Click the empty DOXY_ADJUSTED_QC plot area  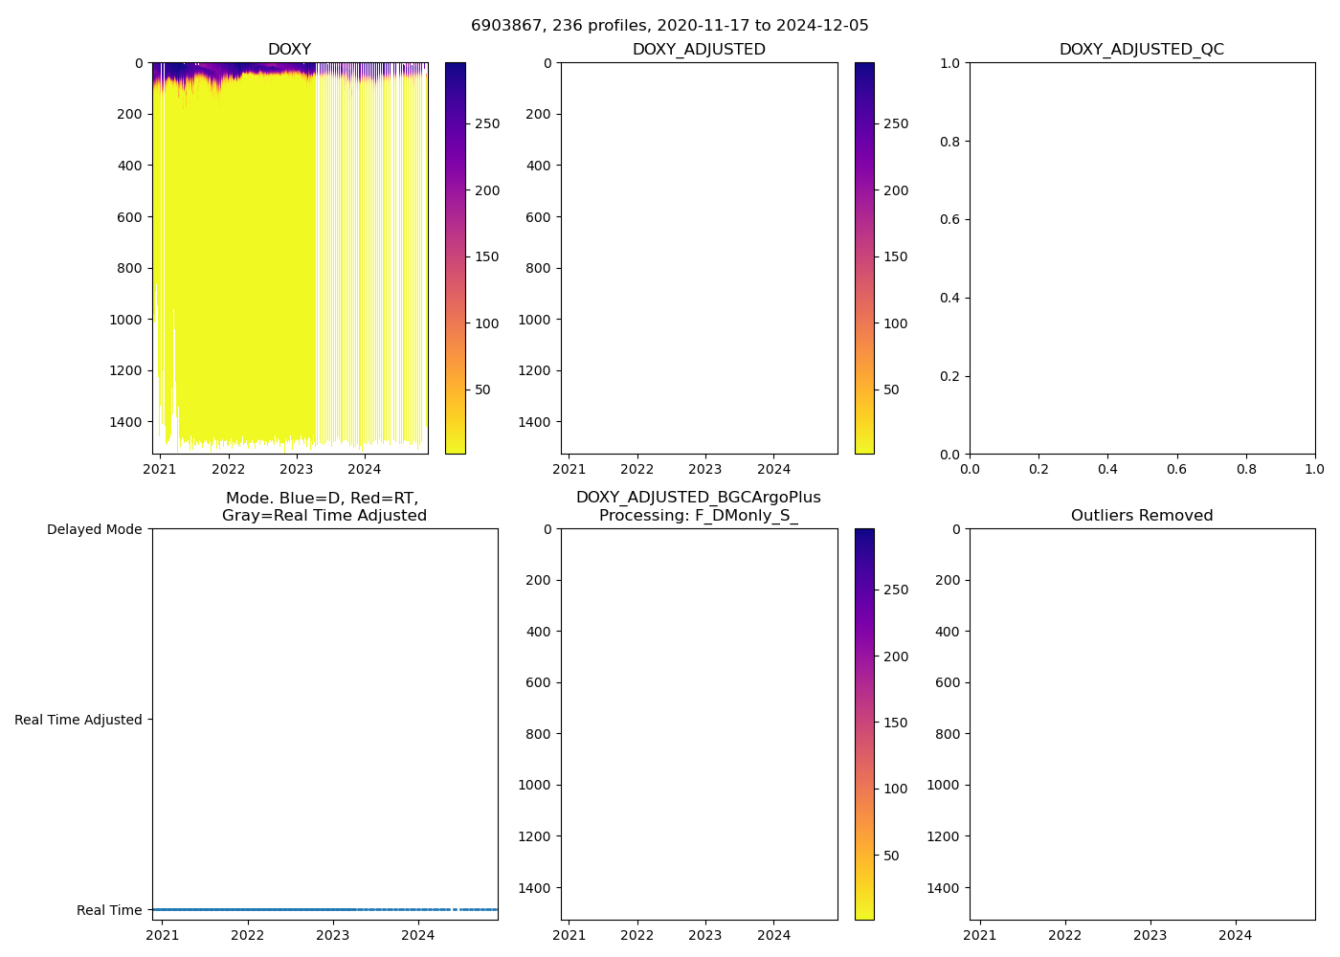[x=1141, y=258]
